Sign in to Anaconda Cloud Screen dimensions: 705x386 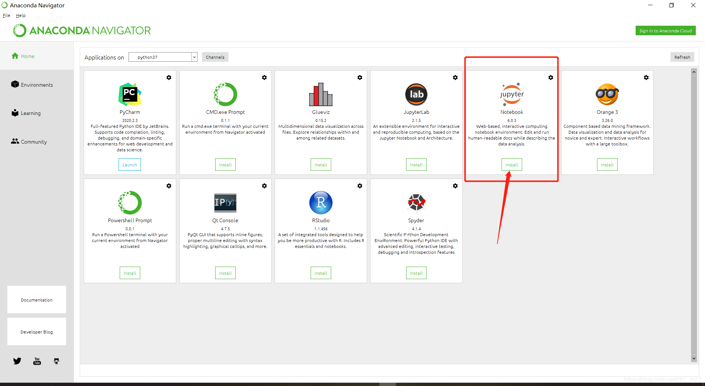tap(665, 31)
